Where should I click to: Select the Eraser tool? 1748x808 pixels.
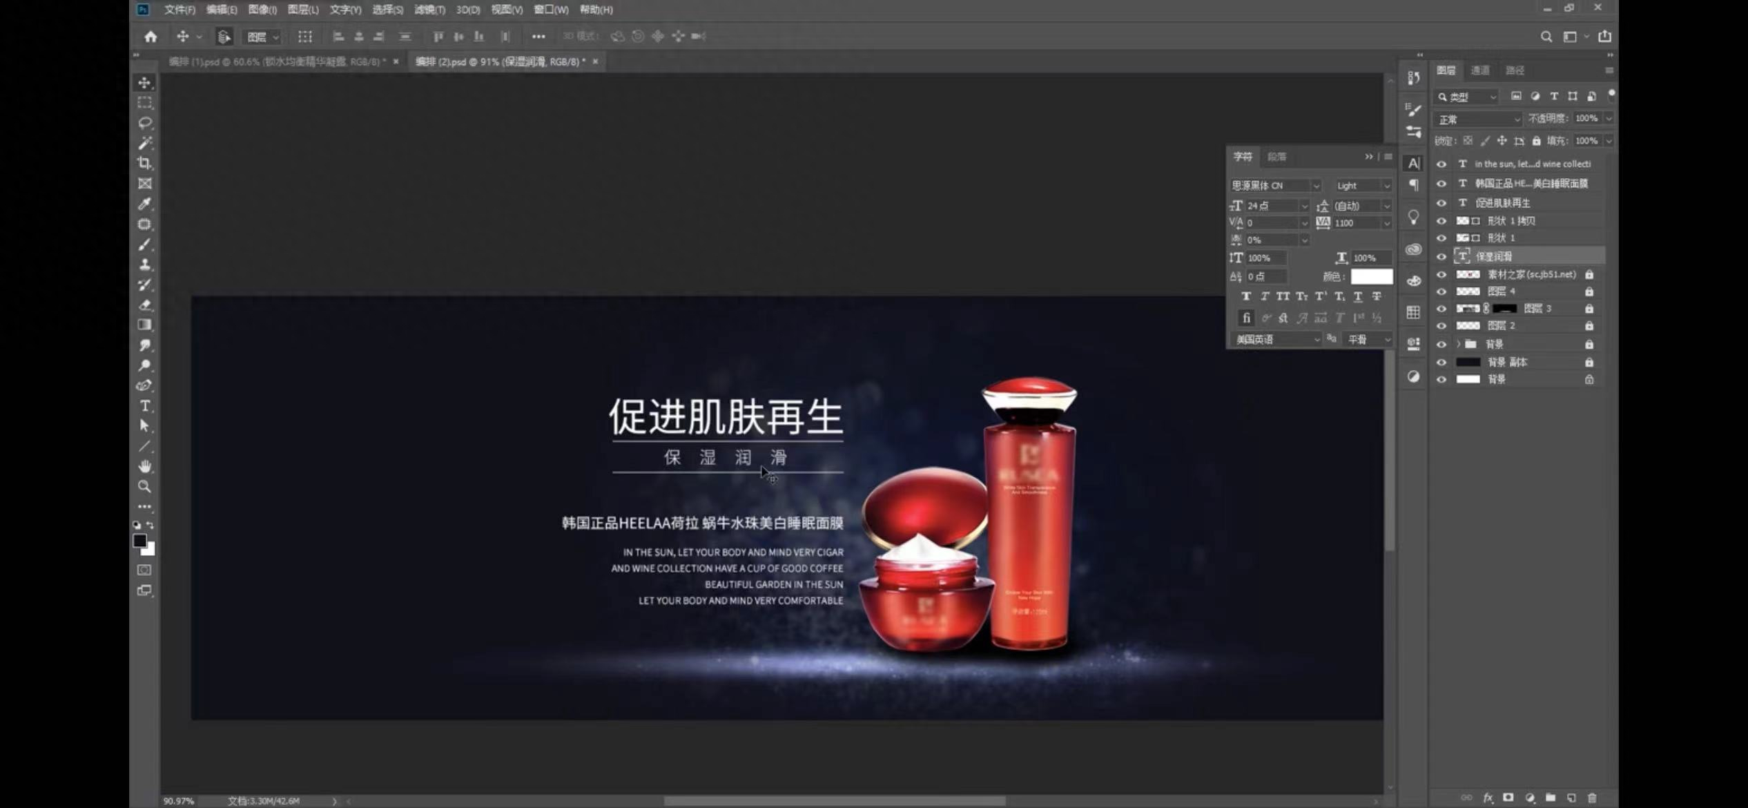(144, 305)
